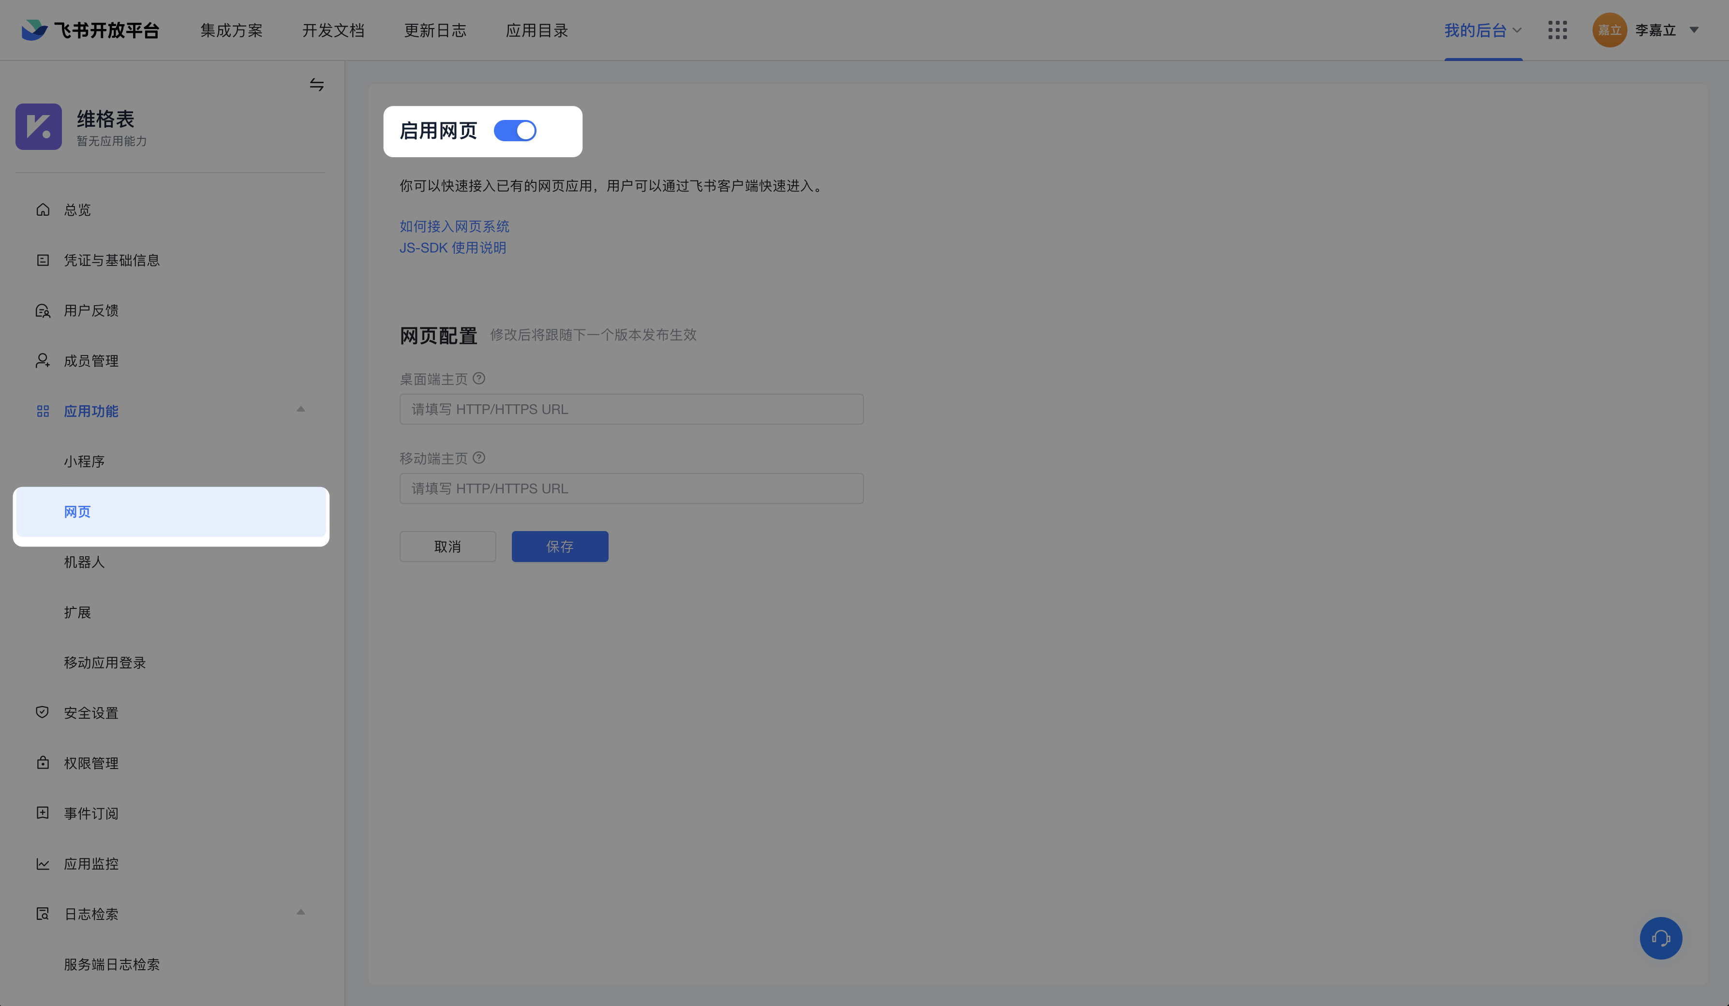1729x1006 pixels.
Task: Collapse the 日志检索 section
Action: pyautogui.click(x=300, y=913)
